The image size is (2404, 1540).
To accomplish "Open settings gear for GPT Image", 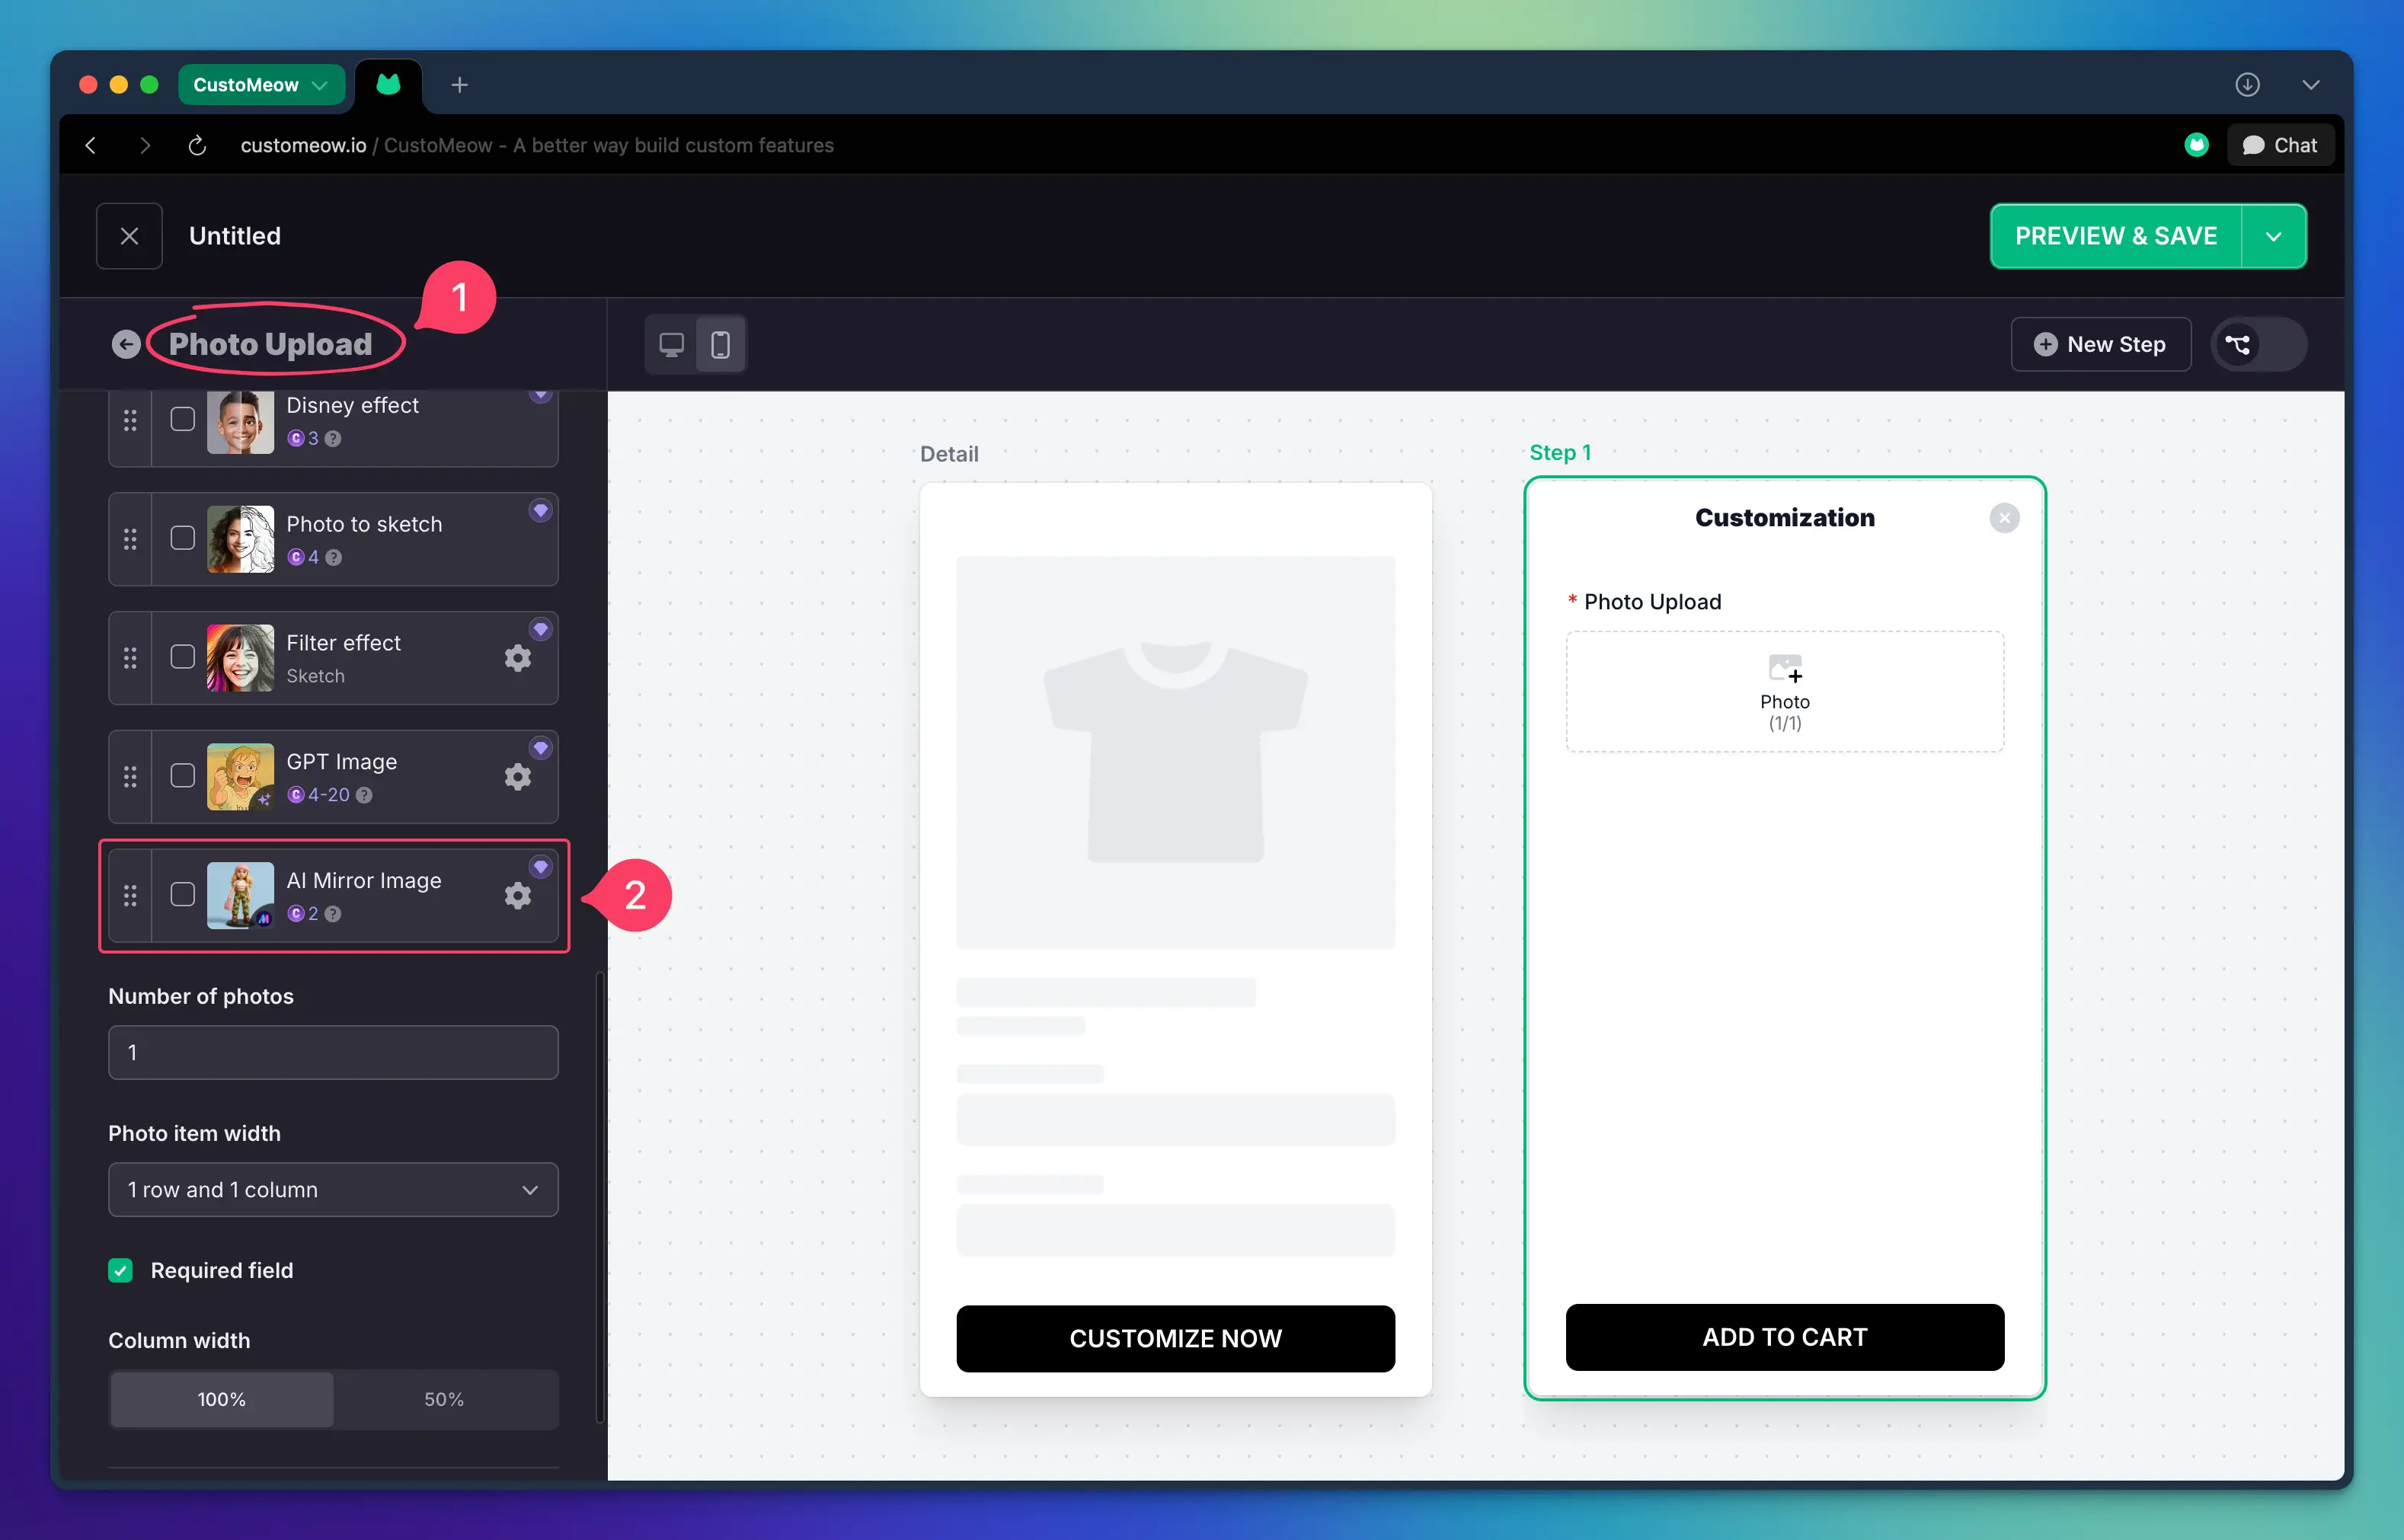I will (x=517, y=777).
